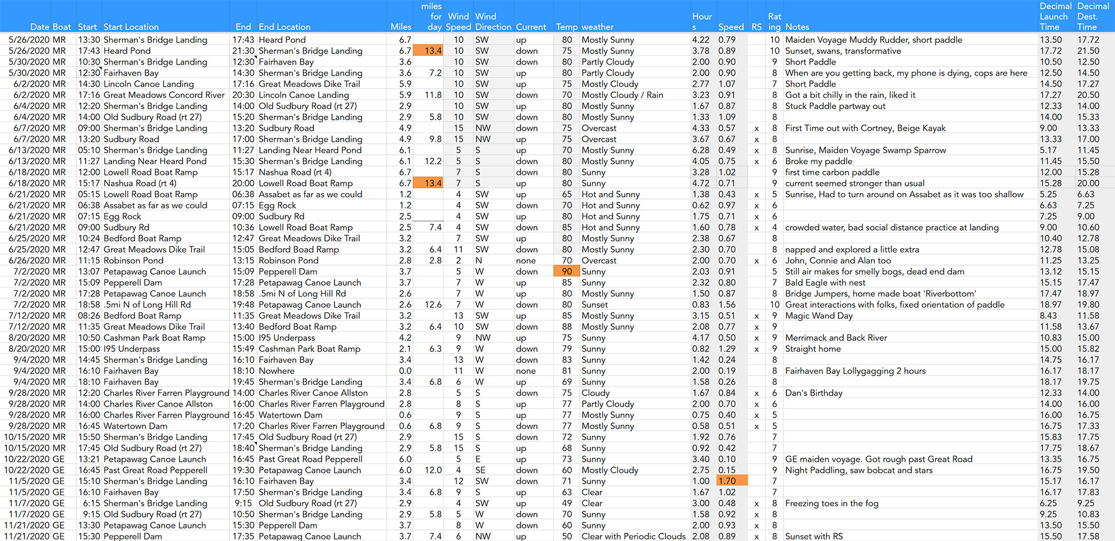Select the "Nowhere" end location cell
The height and width of the screenshot is (541, 1115).
tap(276, 371)
